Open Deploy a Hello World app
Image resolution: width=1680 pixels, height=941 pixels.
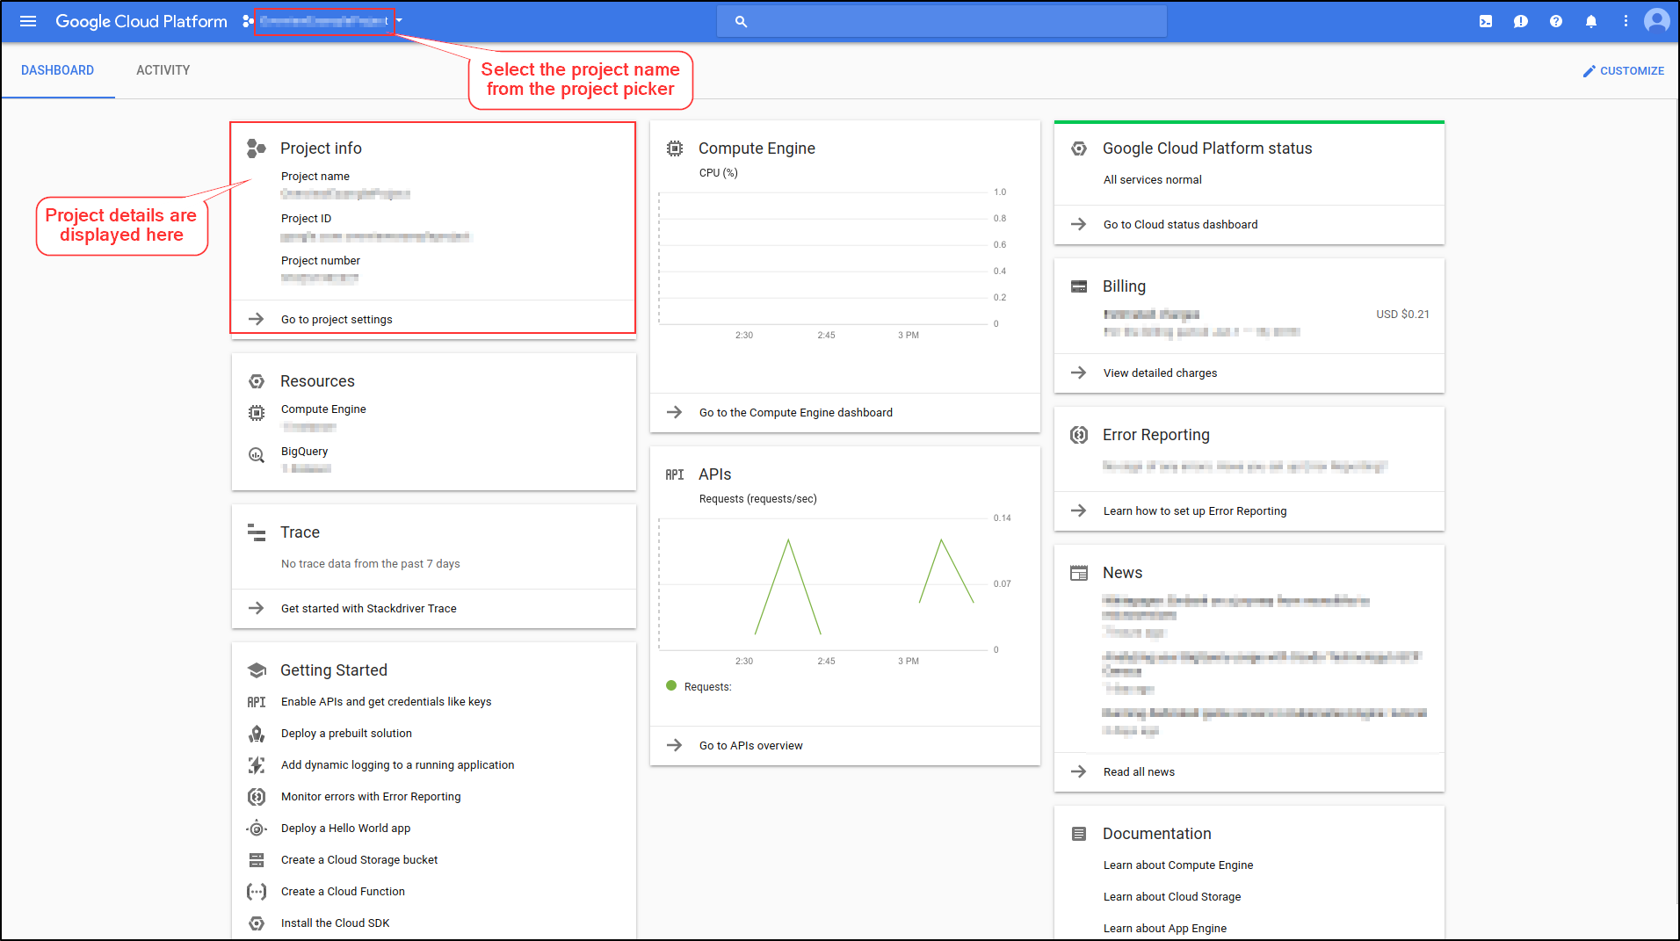(x=345, y=829)
